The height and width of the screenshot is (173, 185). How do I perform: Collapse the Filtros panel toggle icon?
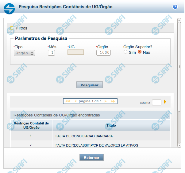12,28
